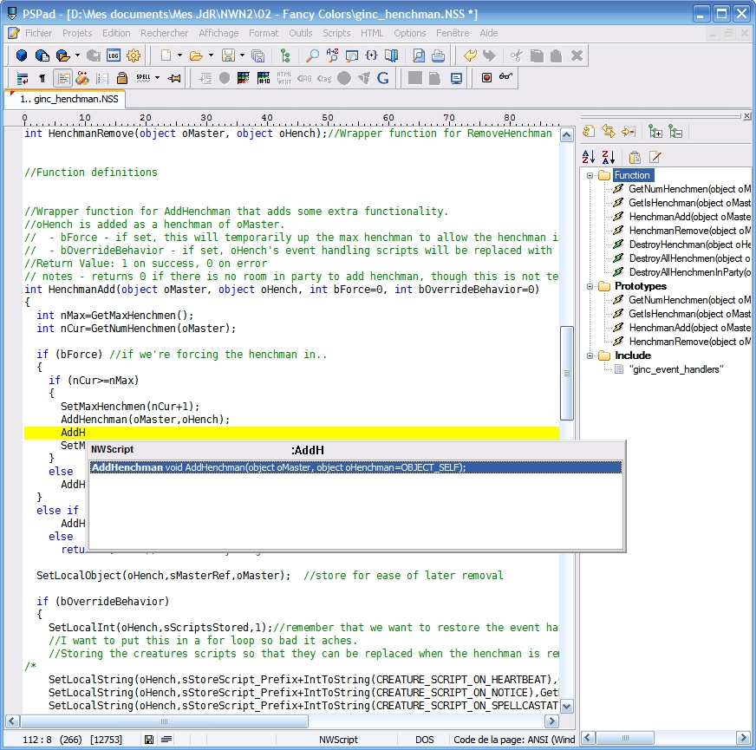This screenshot has width=756, height=750.
Task: Open the Rechercher menu
Action: [x=164, y=33]
